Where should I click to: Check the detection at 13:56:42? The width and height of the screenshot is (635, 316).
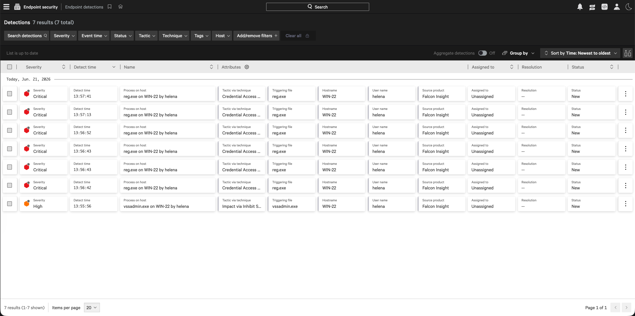pos(10,185)
